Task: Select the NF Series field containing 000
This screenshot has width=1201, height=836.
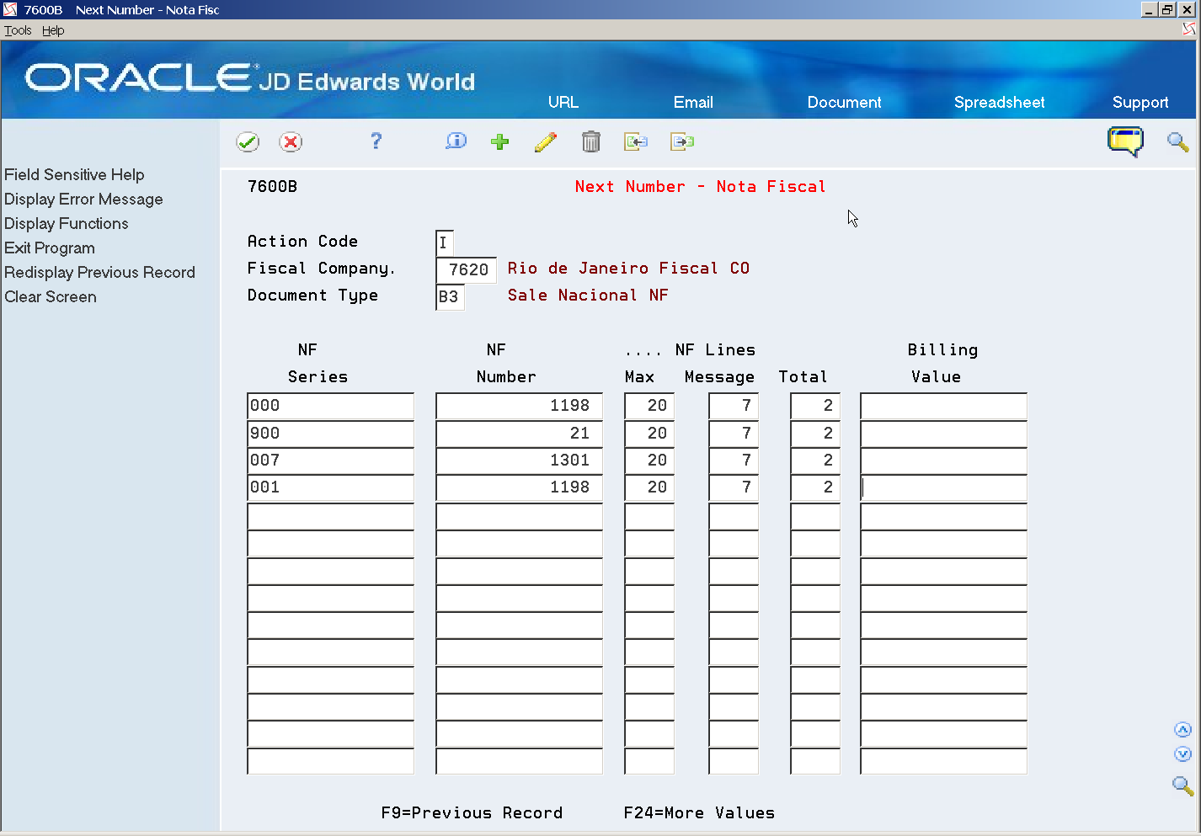Action: 330,406
